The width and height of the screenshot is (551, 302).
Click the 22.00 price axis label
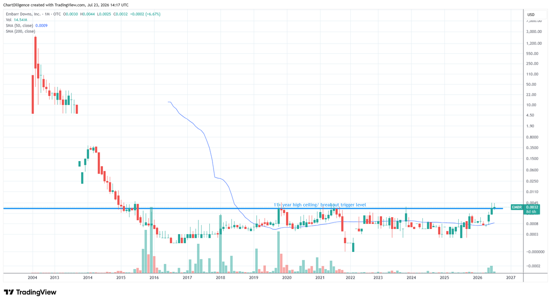pyautogui.click(x=532, y=95)
